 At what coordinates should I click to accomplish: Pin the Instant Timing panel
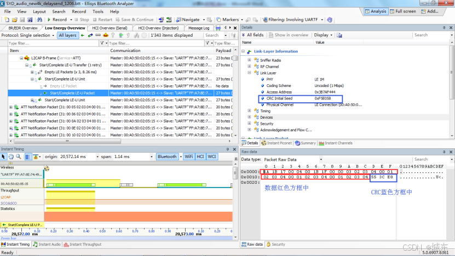pos(228,149)
